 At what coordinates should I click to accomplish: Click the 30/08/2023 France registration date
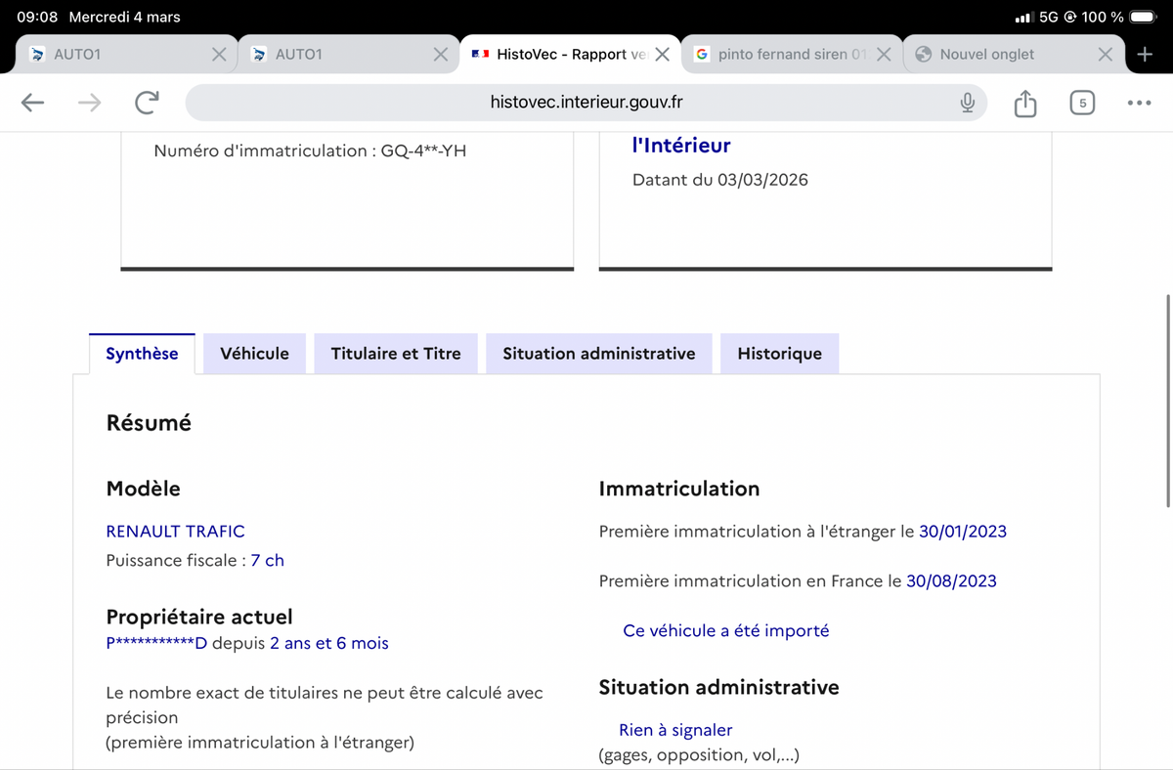[951, 581]
